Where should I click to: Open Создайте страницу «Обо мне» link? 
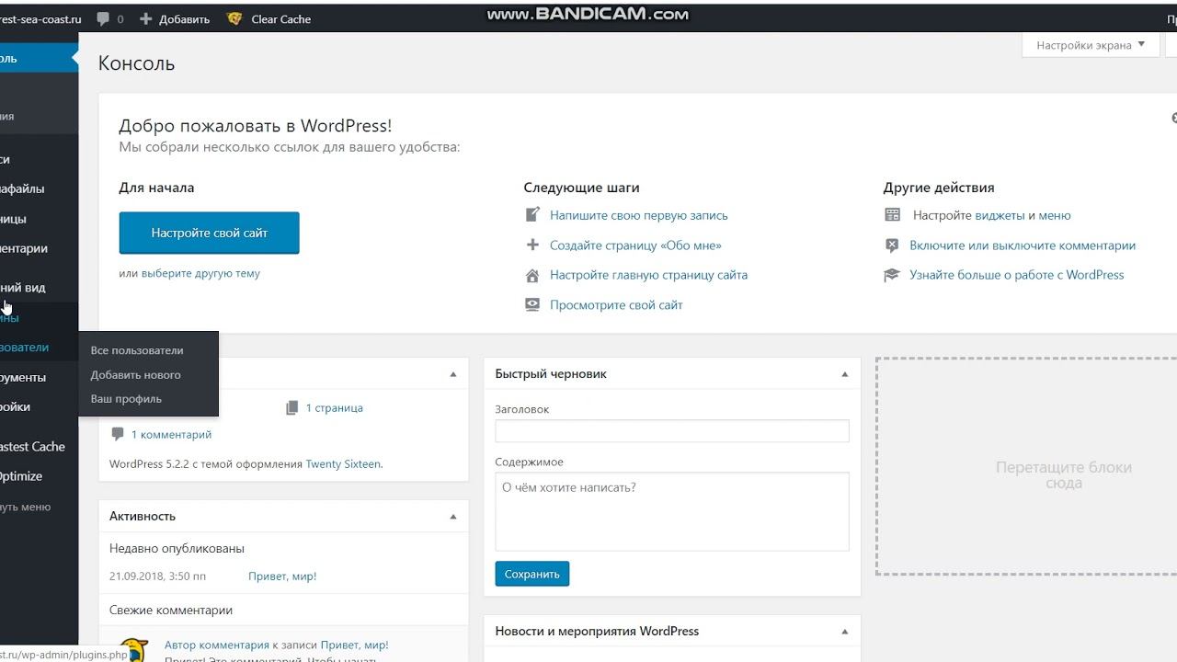(635, 245)
